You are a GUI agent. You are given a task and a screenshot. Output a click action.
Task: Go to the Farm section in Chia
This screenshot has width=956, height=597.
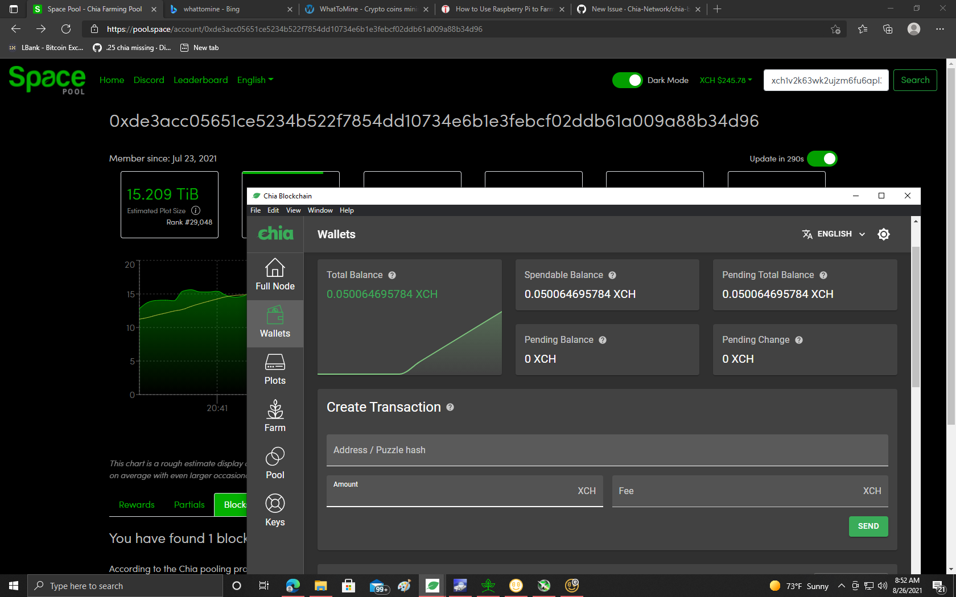coord(275,417)
